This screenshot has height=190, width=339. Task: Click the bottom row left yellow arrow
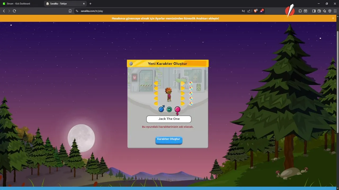tap(156, 103)
